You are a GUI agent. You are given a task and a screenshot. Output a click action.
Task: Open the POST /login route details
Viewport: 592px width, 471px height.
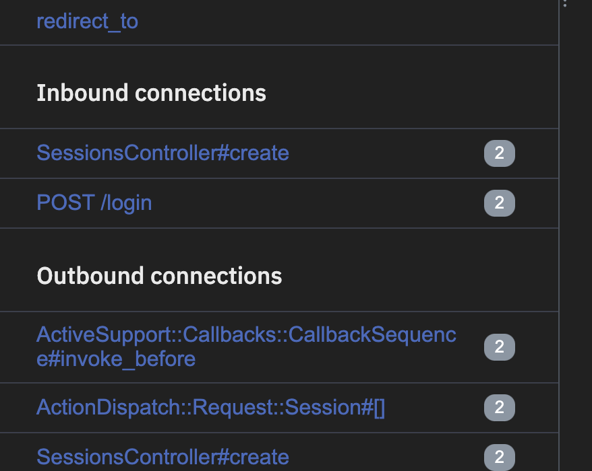94,203
